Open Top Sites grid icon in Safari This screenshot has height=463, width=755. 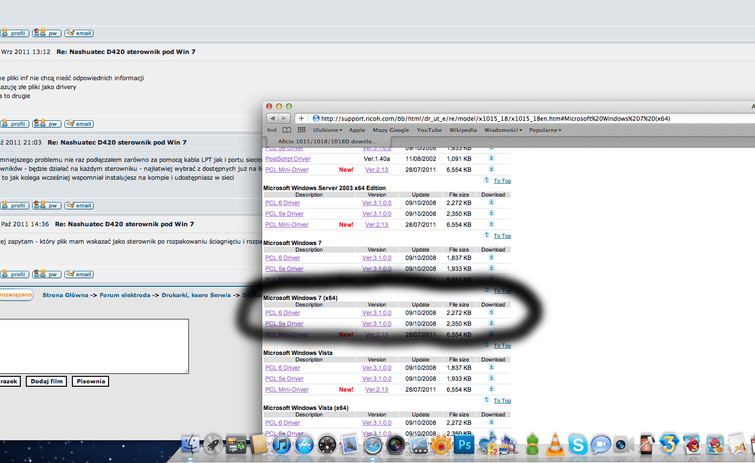[301, 130]
